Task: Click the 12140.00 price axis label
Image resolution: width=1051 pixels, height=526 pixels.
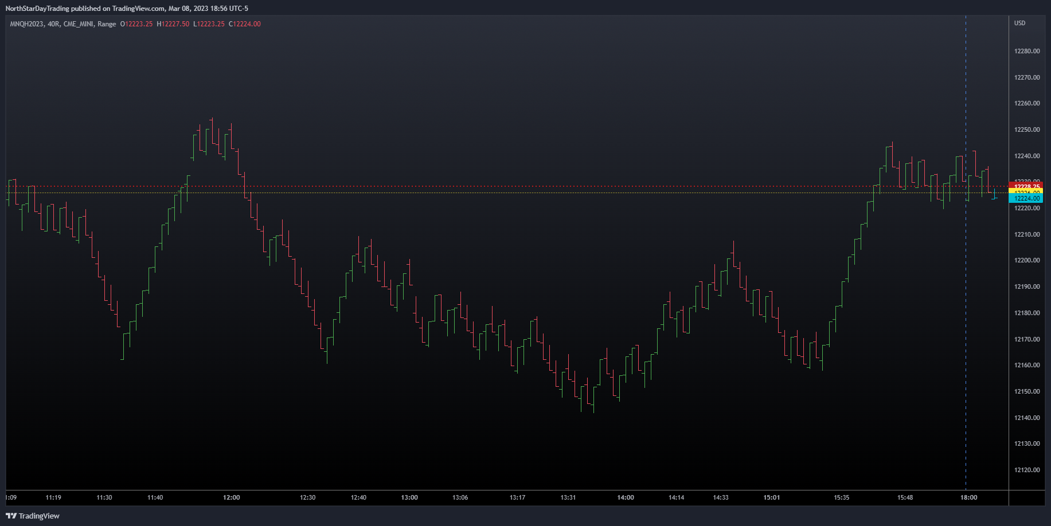Action: point(1027,418)
